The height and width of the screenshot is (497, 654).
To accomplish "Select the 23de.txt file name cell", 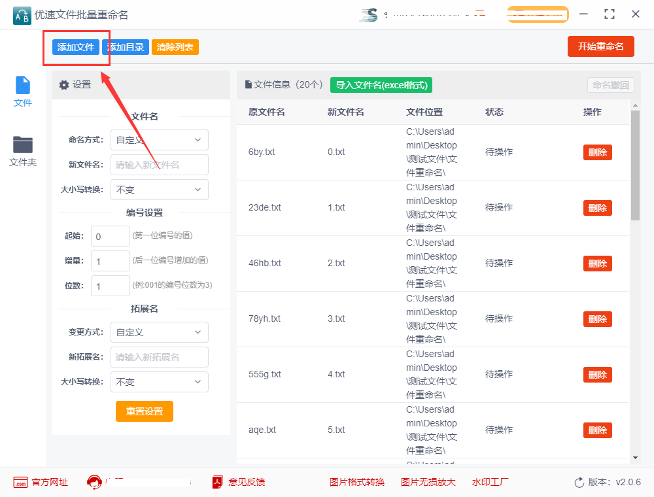I will click(264, 207).
